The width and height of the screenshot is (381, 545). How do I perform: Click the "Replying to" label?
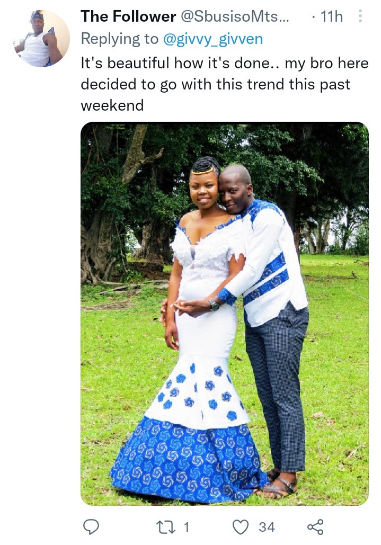120,39
